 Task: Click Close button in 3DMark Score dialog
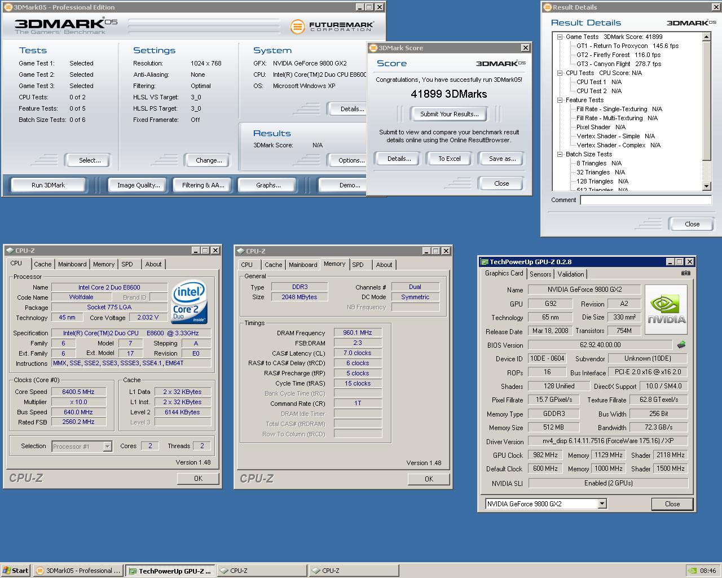pos(501,183)
